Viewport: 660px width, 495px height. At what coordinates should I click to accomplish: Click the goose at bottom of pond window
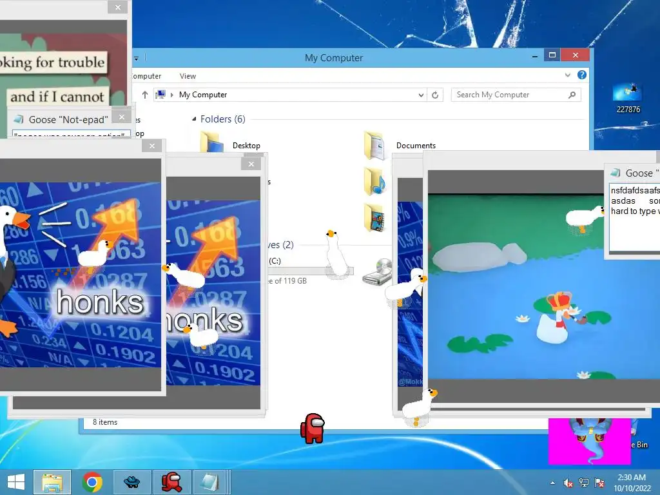420,407
